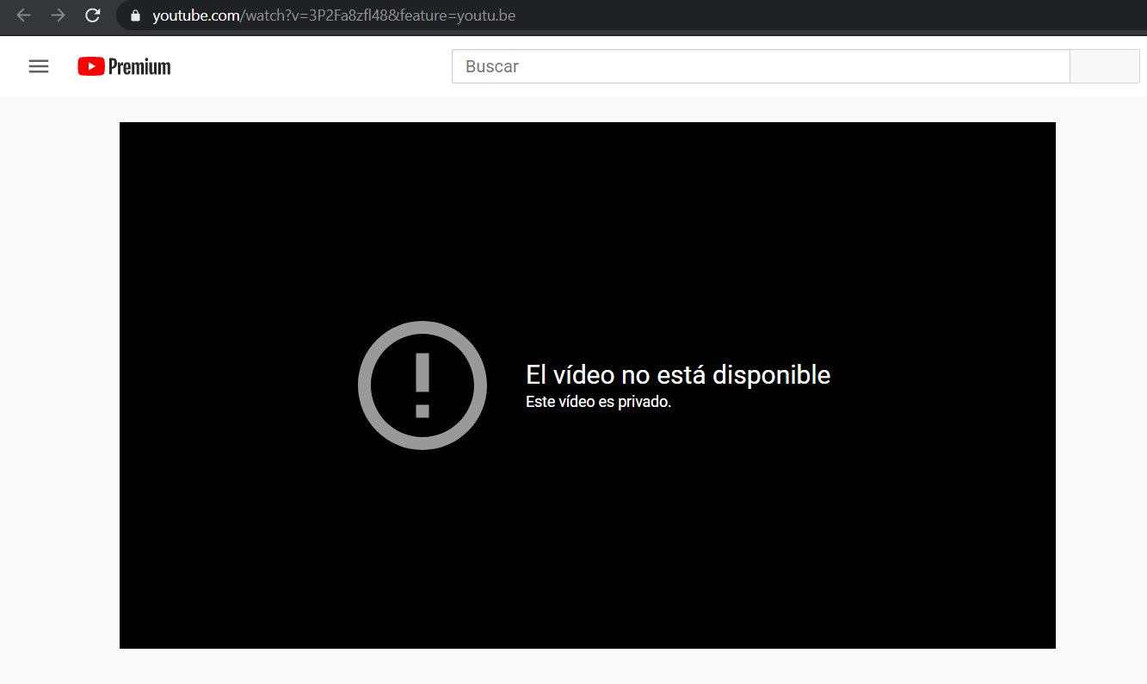Open the hamburger guide menu
The height and width of the screenshot is (684, 1147).
(39, 66)
